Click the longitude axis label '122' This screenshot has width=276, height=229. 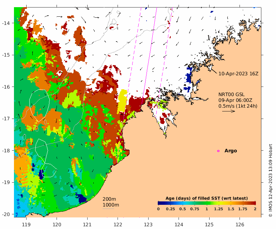[x=118, y=225]
